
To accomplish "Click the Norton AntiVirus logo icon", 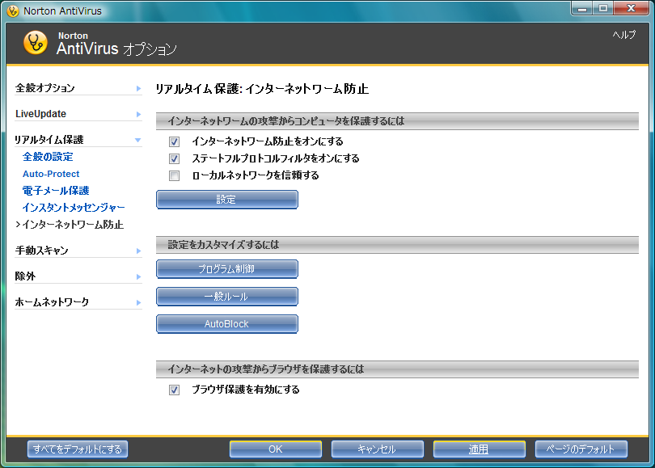I will [36, 43].
